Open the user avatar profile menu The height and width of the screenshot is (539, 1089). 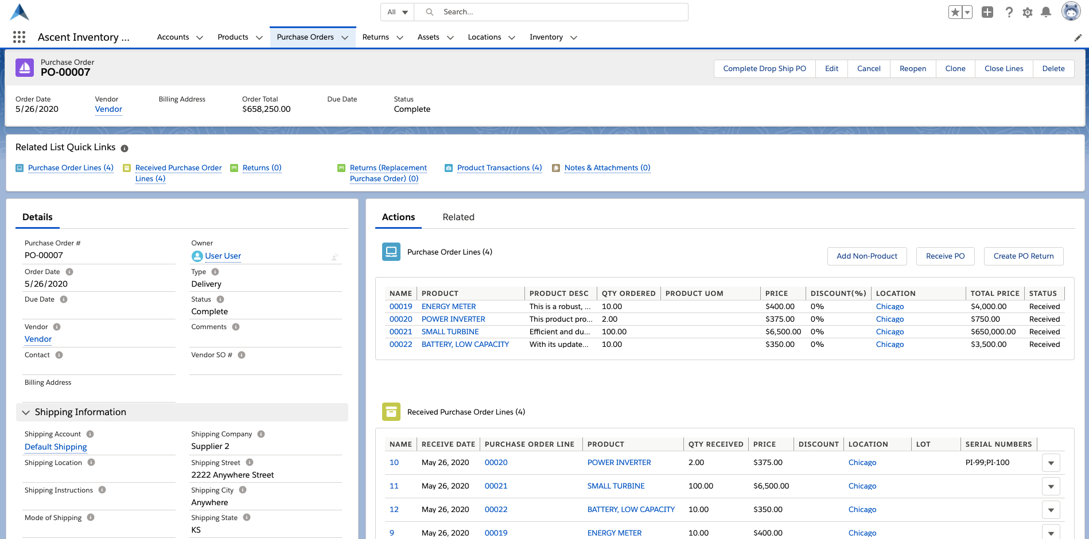[1071, 11]
